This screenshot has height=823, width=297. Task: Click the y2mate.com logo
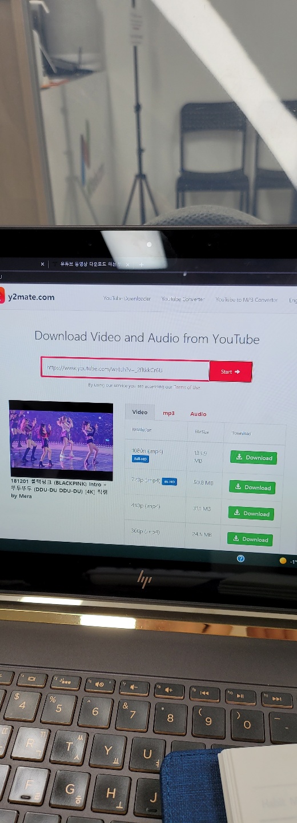[27, 297]
